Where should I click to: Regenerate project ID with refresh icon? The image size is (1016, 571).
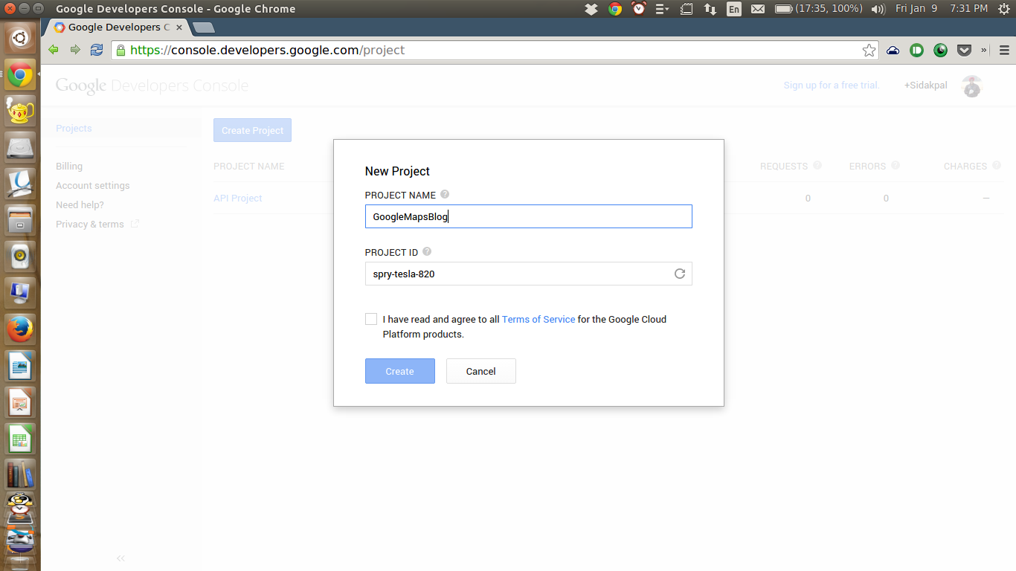pyautogui.click(x=679, y=274)
